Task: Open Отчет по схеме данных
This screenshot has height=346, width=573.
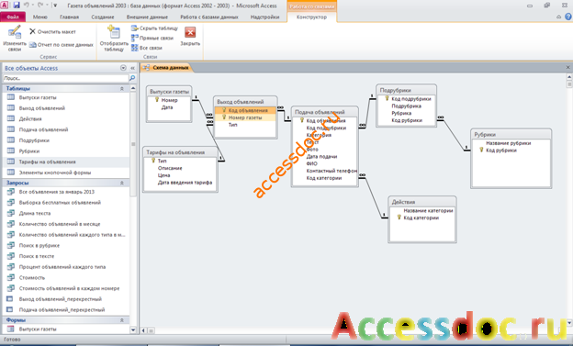Action: pyautogui.click(x=62, y=45)
